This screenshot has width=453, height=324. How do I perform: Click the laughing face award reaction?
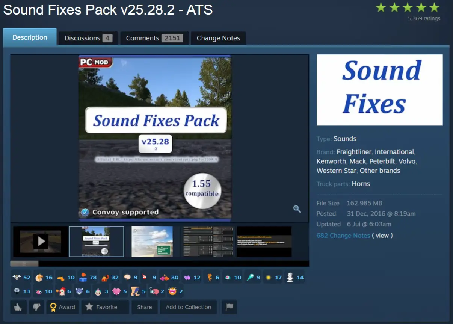pos(175,291)
